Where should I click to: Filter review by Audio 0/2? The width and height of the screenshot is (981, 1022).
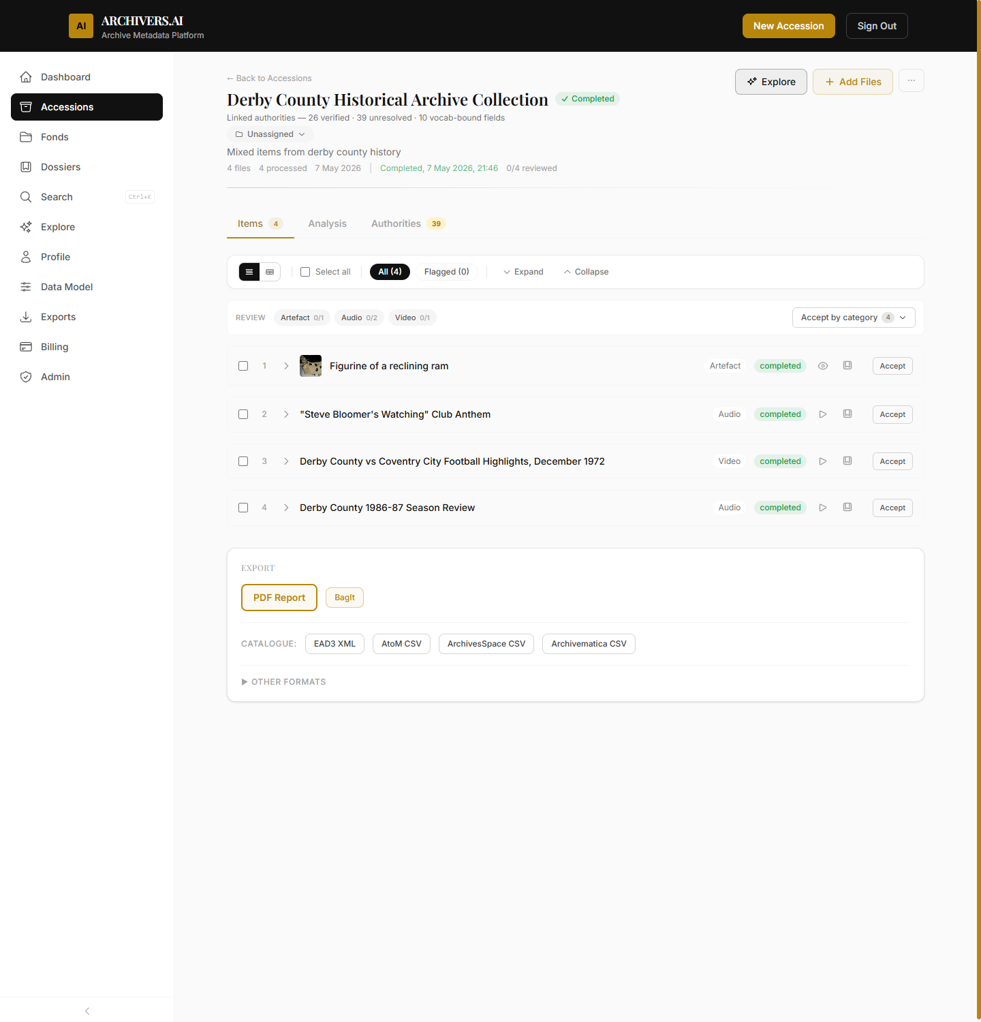(x=359, y=318)
